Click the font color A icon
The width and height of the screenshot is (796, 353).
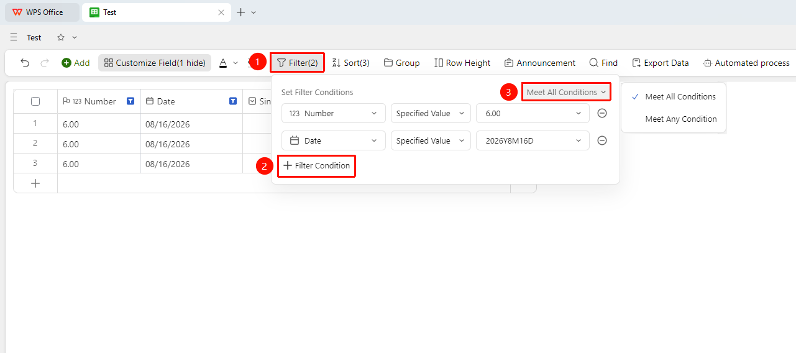[x=222, y=63]
